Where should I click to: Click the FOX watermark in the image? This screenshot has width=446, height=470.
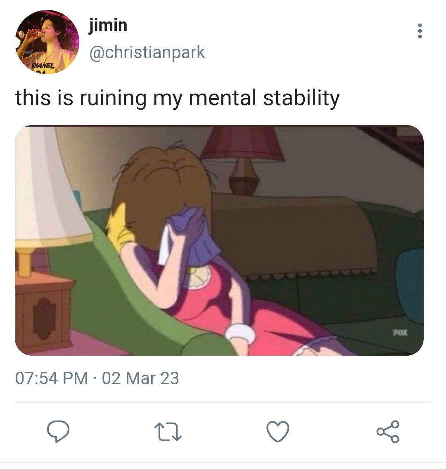tap(400, 333)
